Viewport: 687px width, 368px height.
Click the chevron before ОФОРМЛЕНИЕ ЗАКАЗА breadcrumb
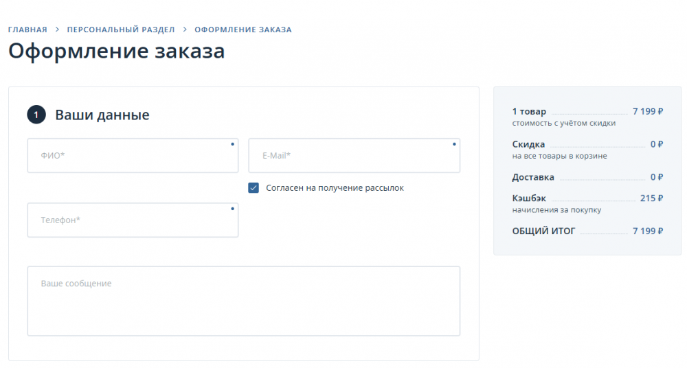coord(185,30)
